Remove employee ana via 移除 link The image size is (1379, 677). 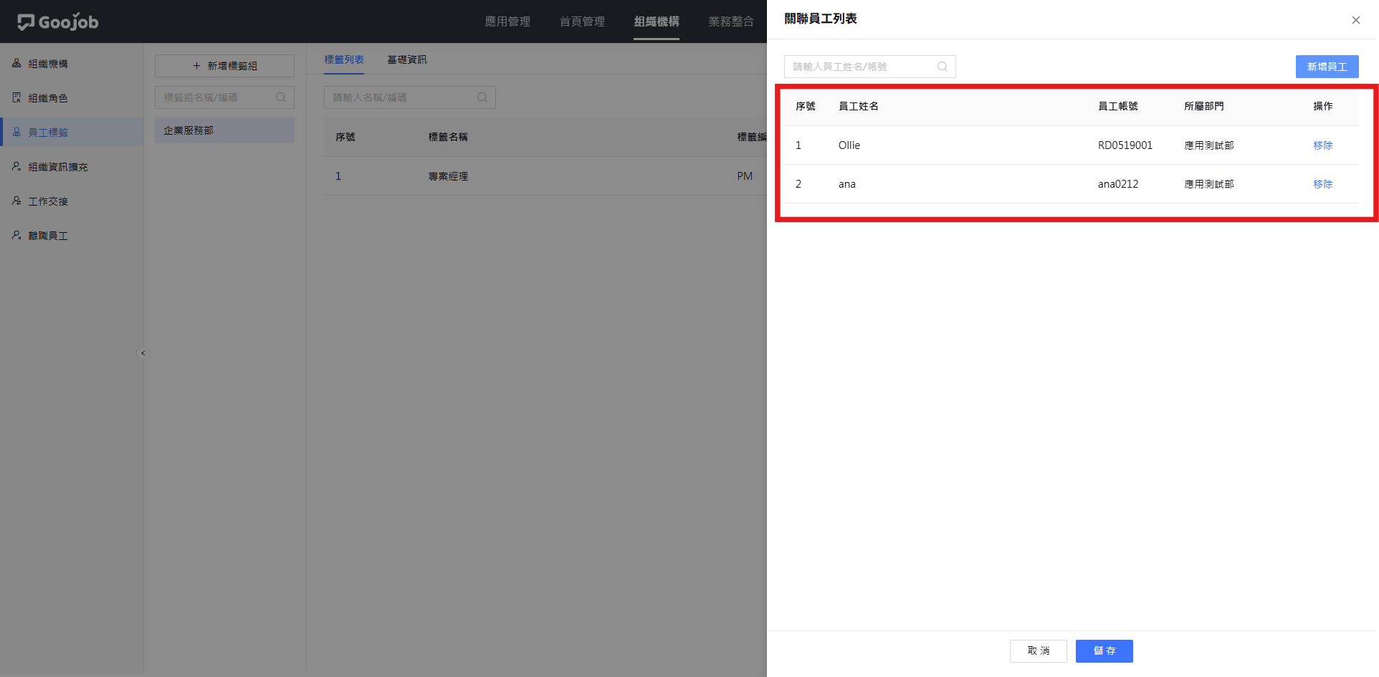(x=1323, y=184)
